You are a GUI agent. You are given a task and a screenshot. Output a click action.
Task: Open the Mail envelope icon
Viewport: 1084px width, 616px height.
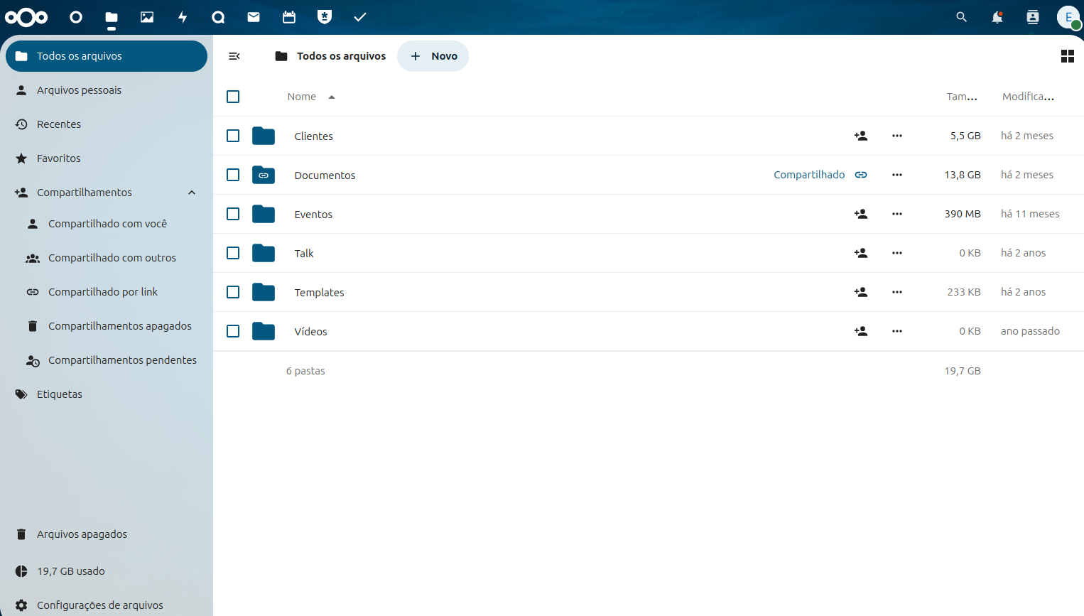(254, 17)
